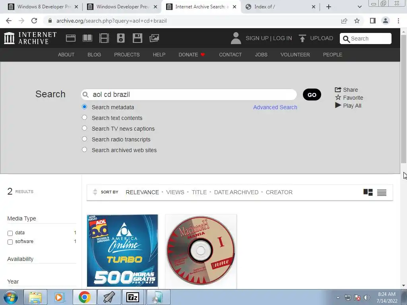Switch results to tile view icon
The image size is (407, 305).
(368, 192)
